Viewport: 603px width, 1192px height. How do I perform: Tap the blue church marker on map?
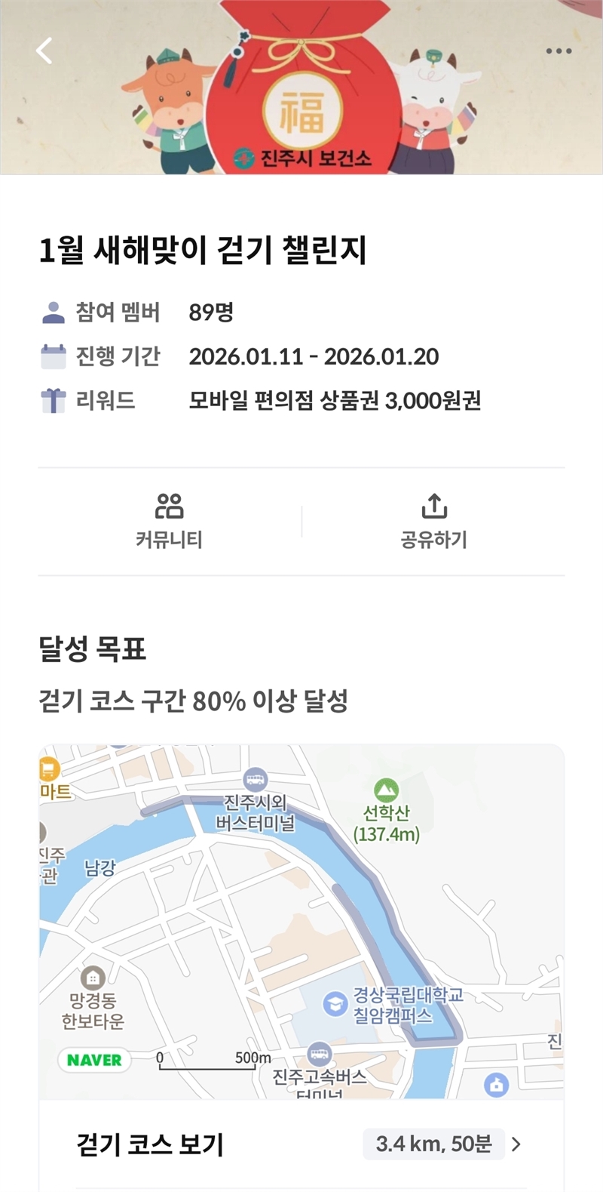tap(496, 1085)
